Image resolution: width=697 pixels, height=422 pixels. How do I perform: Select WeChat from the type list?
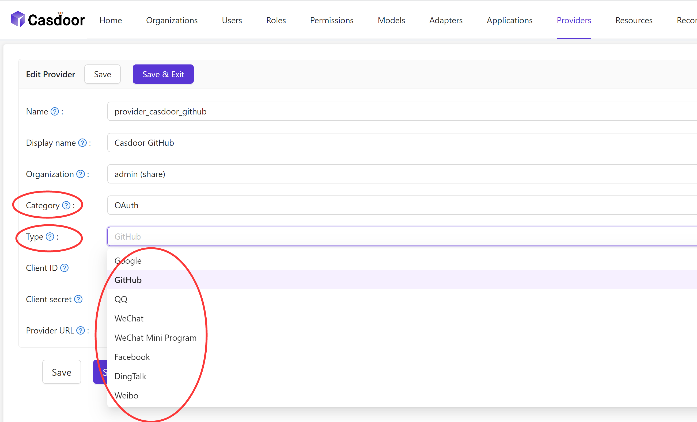pyautogui.click(x=129, y=318)
